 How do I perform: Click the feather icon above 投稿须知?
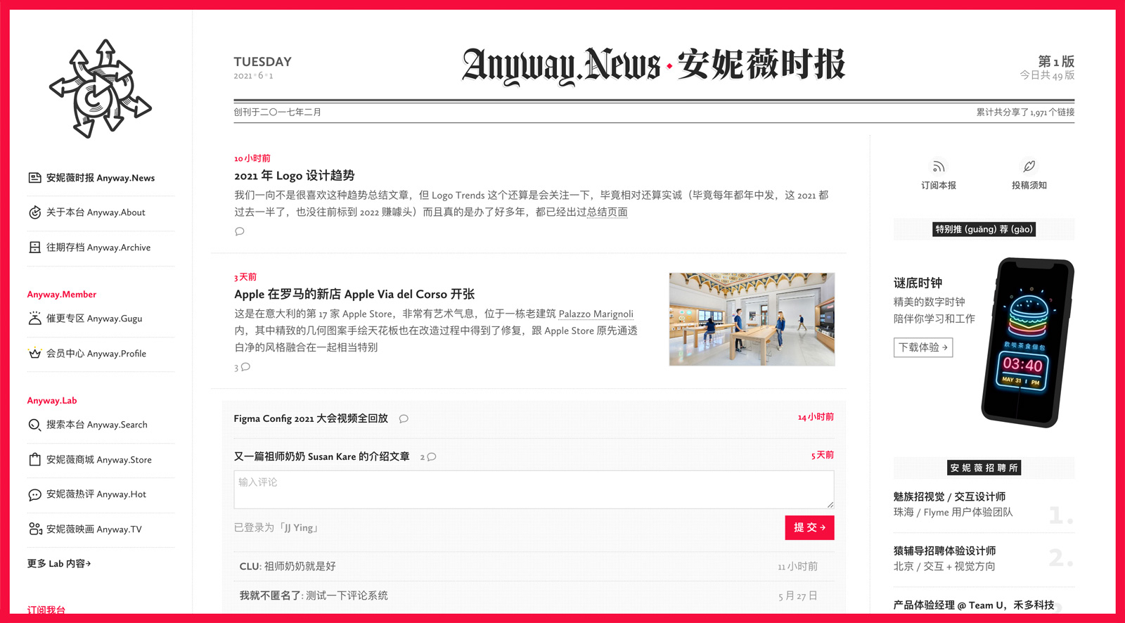click(1029, 167)
